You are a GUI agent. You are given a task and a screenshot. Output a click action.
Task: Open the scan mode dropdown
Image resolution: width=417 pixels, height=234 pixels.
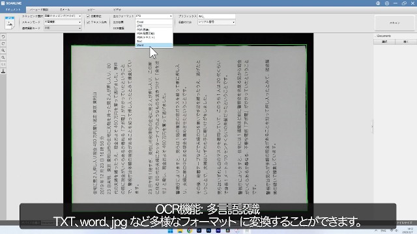[x=63, y=22]
